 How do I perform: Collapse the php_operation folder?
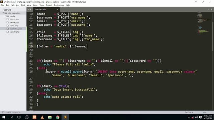[3, 13]
